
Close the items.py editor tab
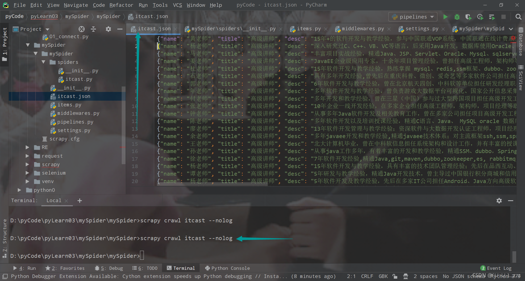(x=326, y=29)
